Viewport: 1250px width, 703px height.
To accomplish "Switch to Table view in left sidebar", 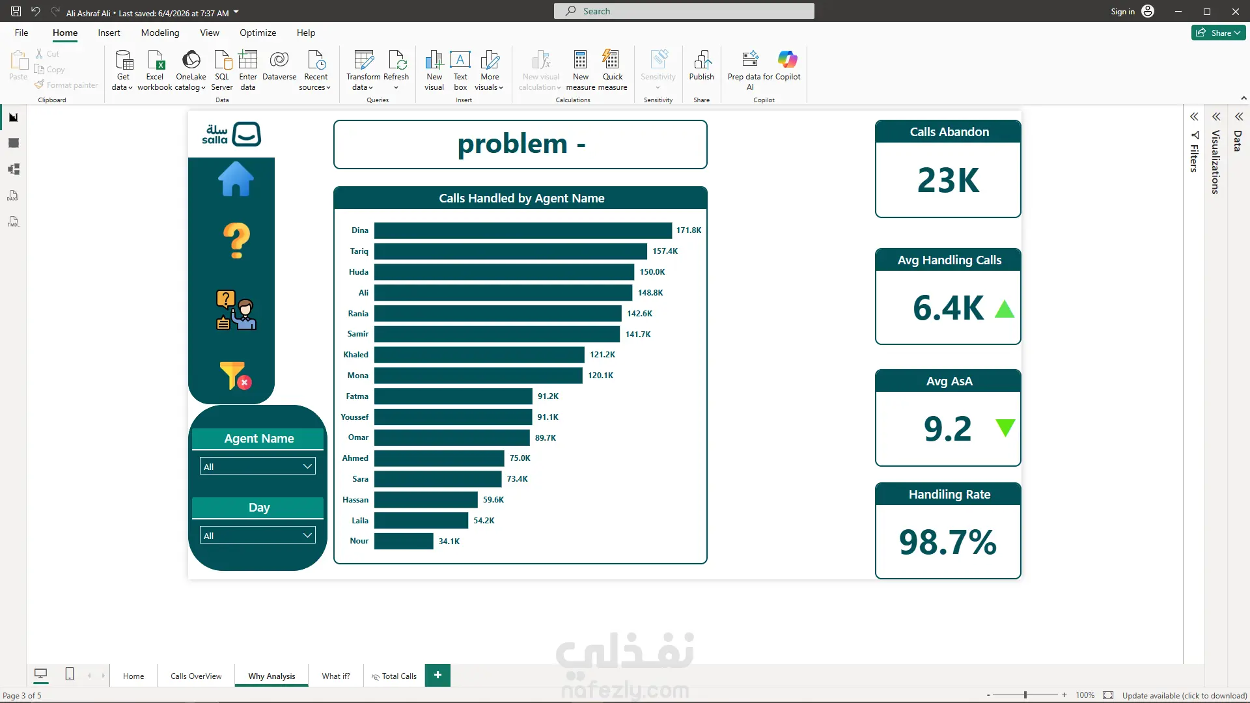I will coord(13,143).
